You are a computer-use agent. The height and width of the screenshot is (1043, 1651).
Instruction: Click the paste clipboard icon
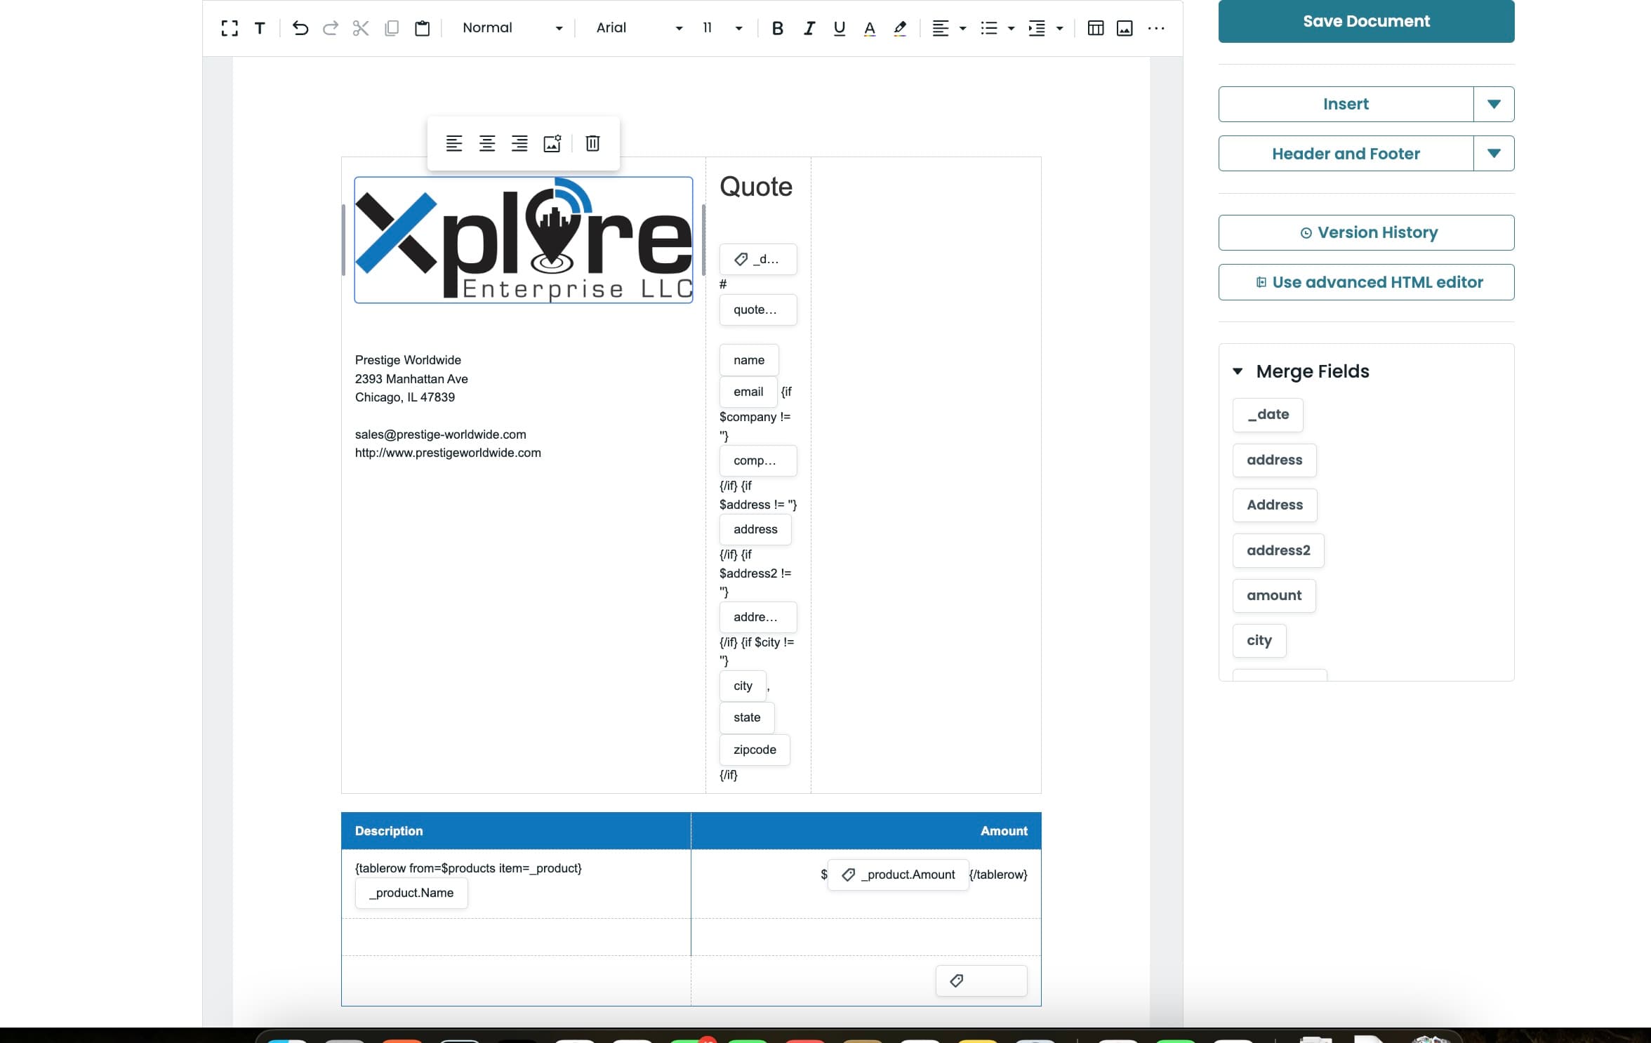[x=422, y=28]
